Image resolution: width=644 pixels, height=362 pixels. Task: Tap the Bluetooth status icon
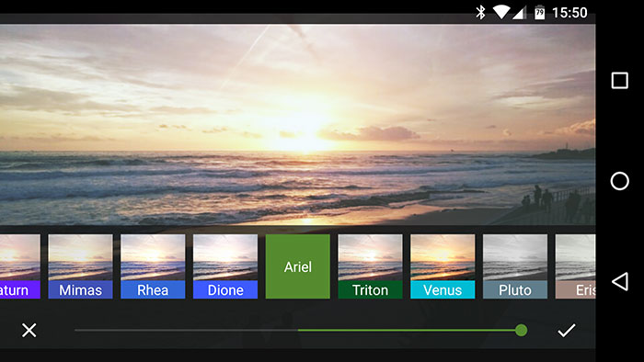pos(480,12)
